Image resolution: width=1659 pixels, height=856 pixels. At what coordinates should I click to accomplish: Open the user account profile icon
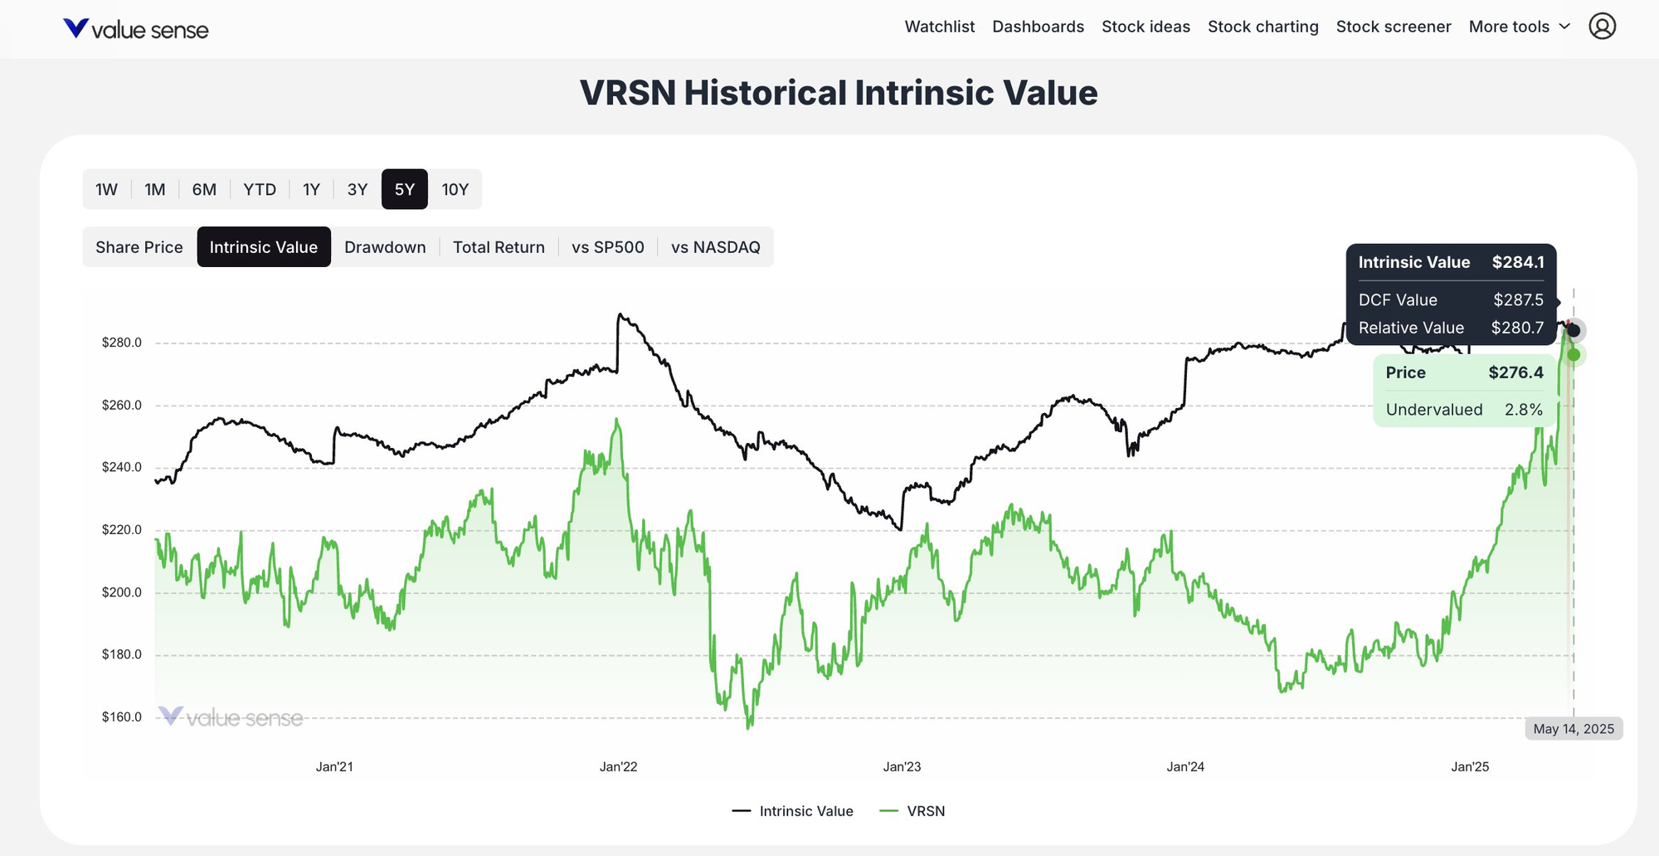(x=1603, y=26)
